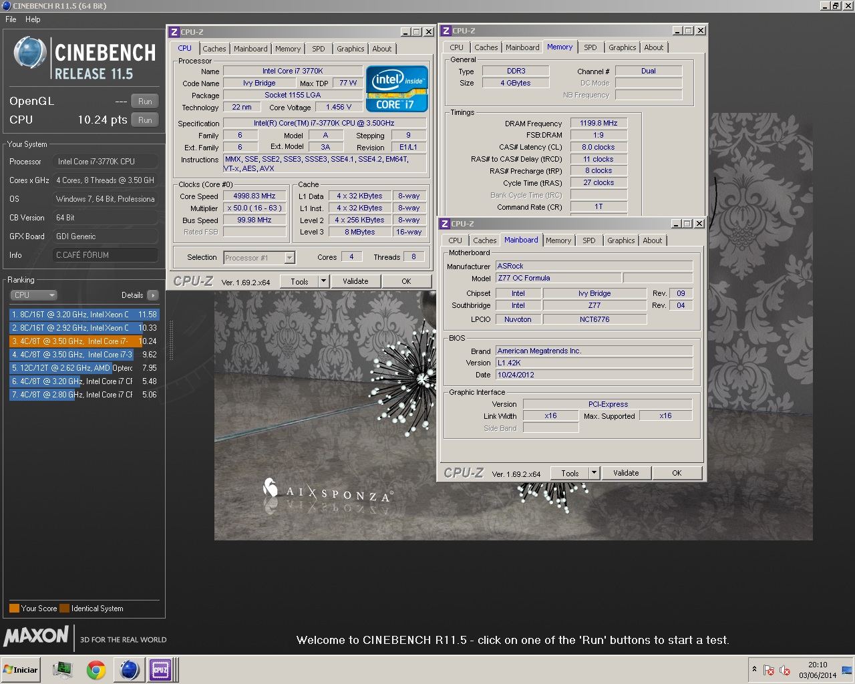Select ranking row 1 Intel Xeon 11.58

84,315
